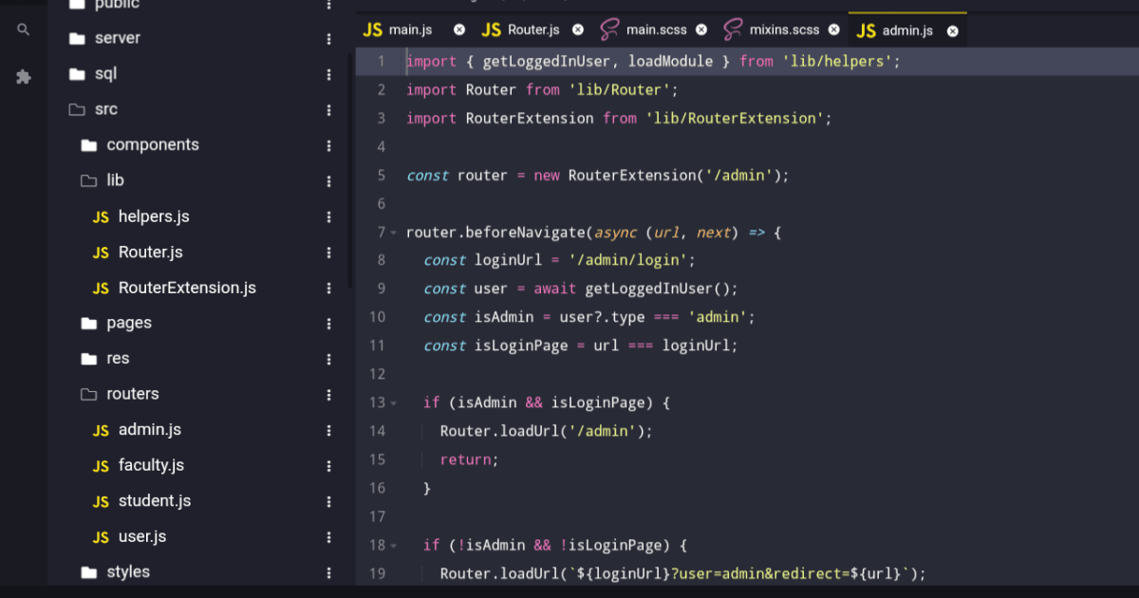Viewport: 1139px width, 598px height.
Task: Collapse the if block at line 18
Action: pyautogui.click(x=392, y=545)
